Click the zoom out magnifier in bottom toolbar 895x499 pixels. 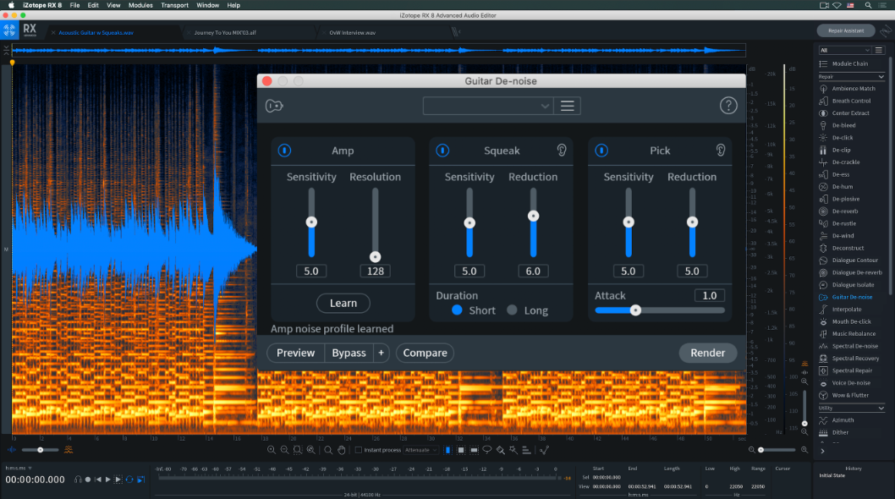[285, 450]
